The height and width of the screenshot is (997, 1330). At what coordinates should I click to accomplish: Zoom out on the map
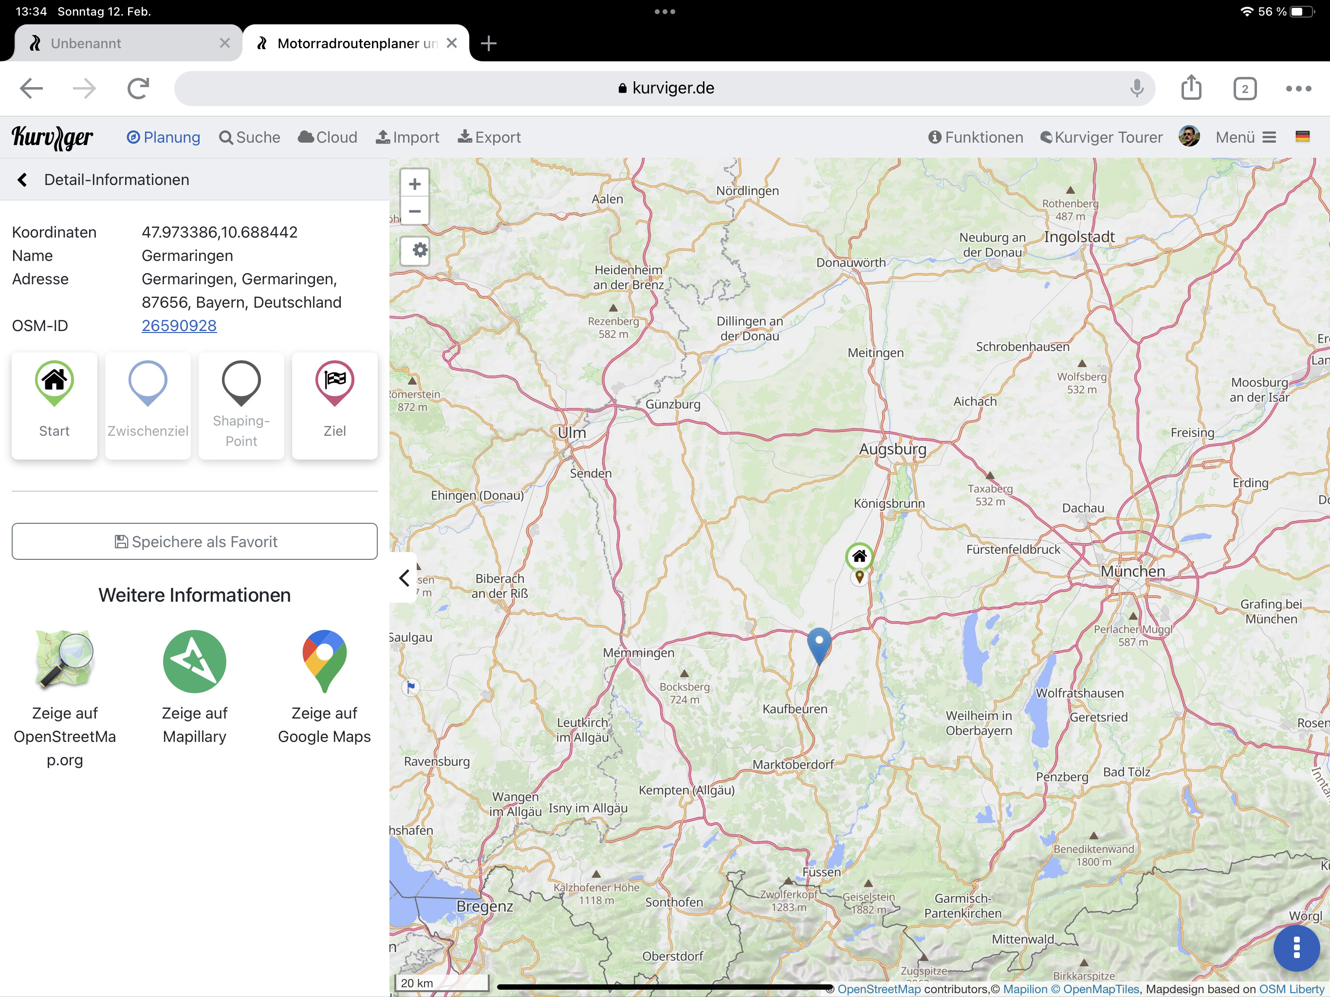[x=415, y=211]
